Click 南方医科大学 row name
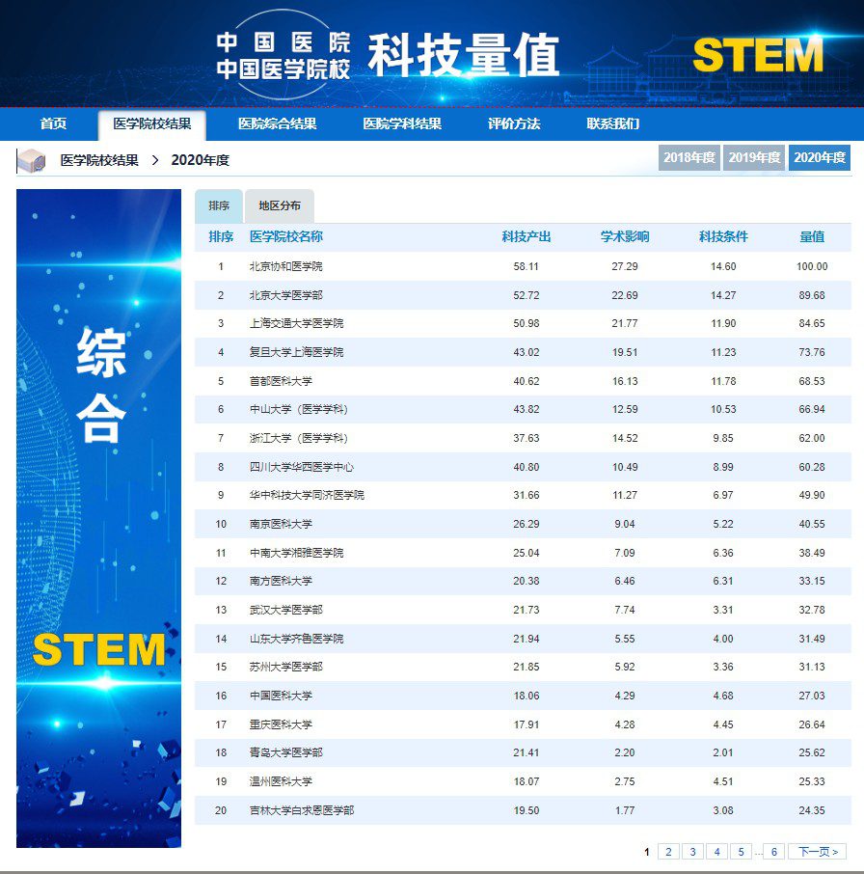Screen dimensions: 864x874 [x=281, y=581]
